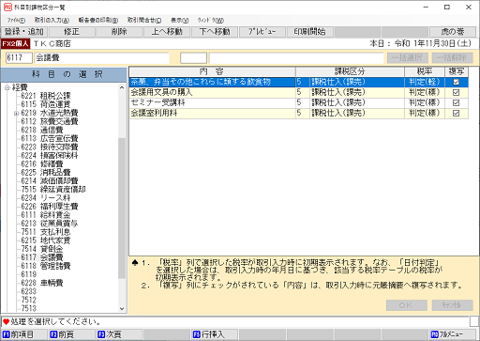Toggle 複写 checkbox for 会議用文具の購入 row
Viewport: 480px width, 341px height.
(x=456, y=92)
